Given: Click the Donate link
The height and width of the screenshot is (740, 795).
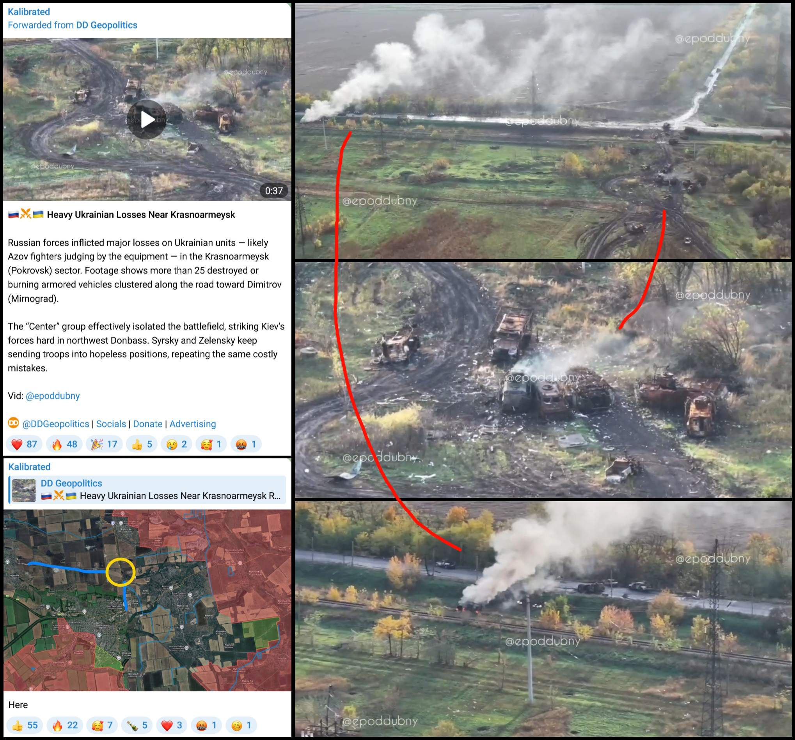Looking at the screenshot, I should (x=147, y=424).
